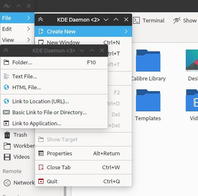
Task: Create a new Text File
Action: click(54, 76)
